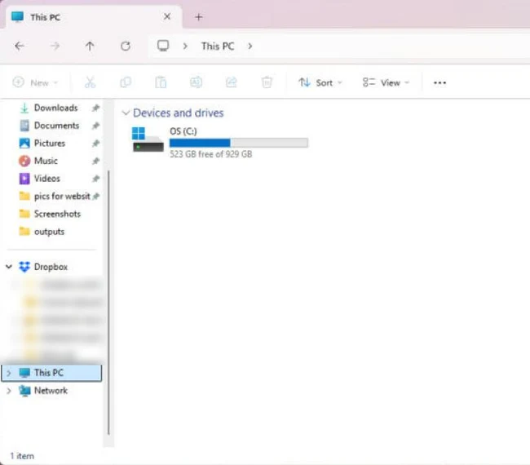Open Documents in the sidebar

[56, 126]
